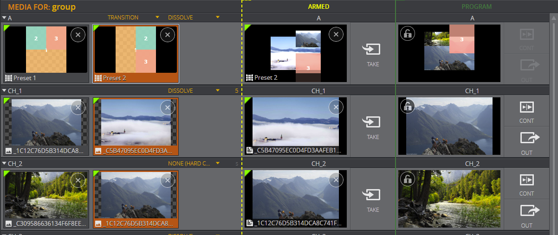Collapse group A with triangle
This screenshot has height=235, width=558.
4,18
